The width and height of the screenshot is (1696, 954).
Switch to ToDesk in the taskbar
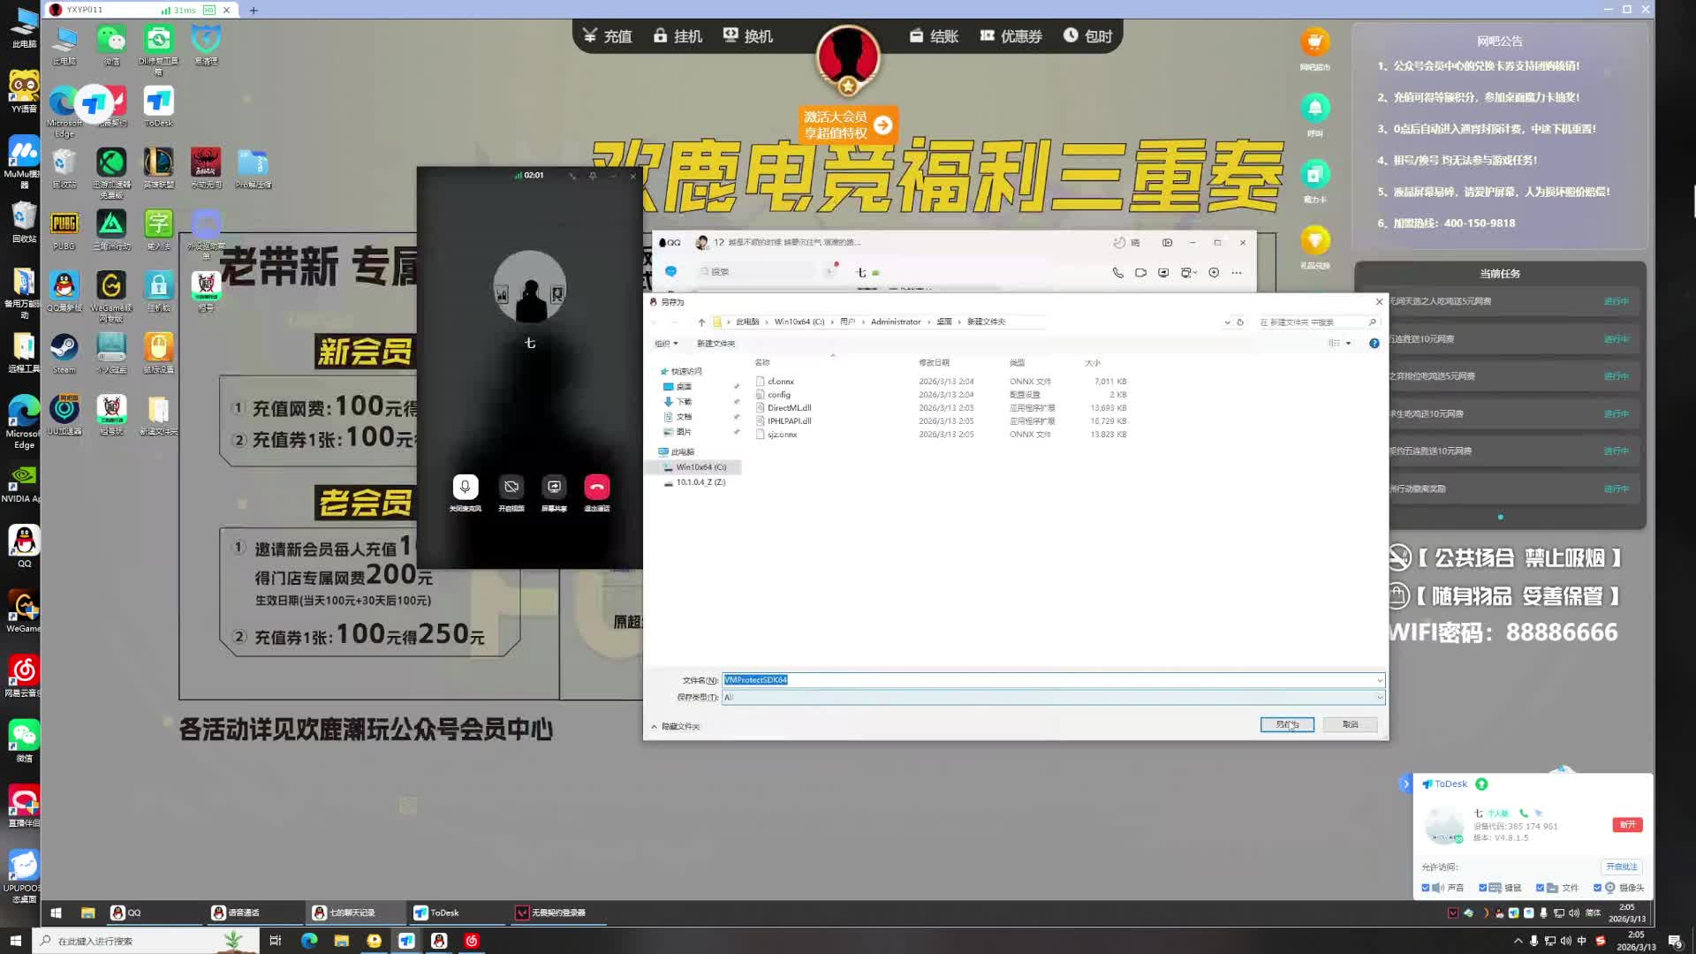(437, 912)
